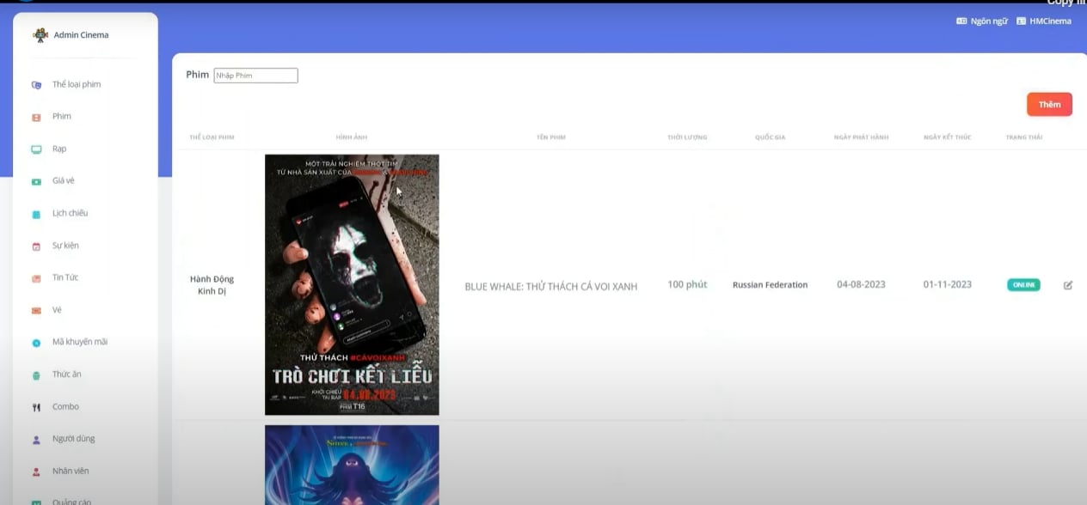Click the Thời lượng column header
Image resolution: width=1087 pixels, height=505 pixels.
[x=687, y=137]
